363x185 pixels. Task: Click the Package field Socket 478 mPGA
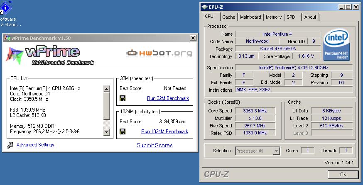278,49
